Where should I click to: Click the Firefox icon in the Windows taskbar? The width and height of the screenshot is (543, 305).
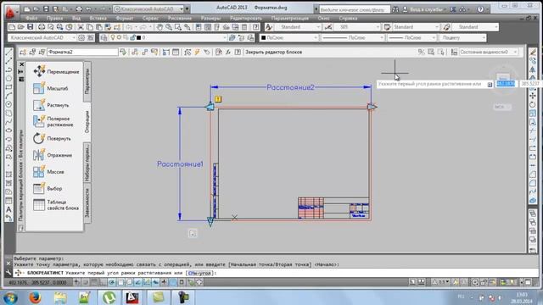pos(35,297)
